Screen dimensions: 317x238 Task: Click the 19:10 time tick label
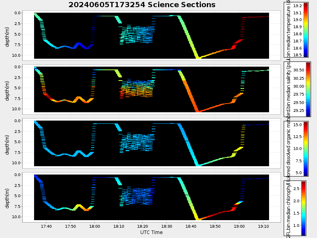pos(263,226)
